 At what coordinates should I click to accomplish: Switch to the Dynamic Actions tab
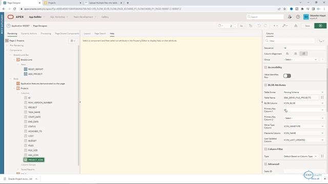[29, 34]
